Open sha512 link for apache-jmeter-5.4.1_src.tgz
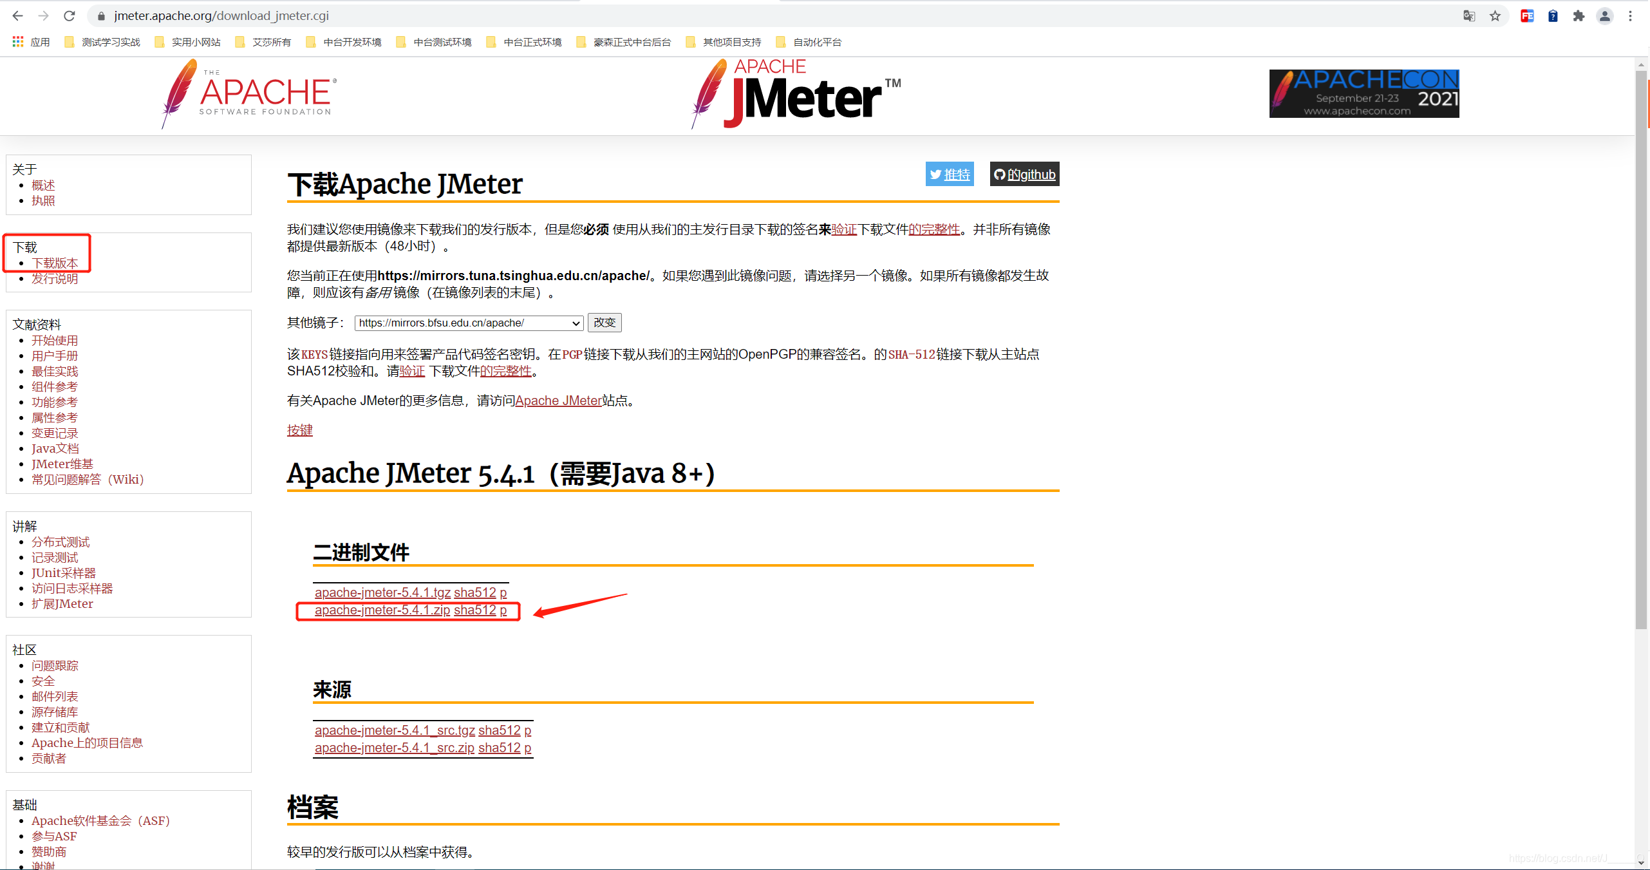The image size is (1650, 870). (x=500, y=730)
